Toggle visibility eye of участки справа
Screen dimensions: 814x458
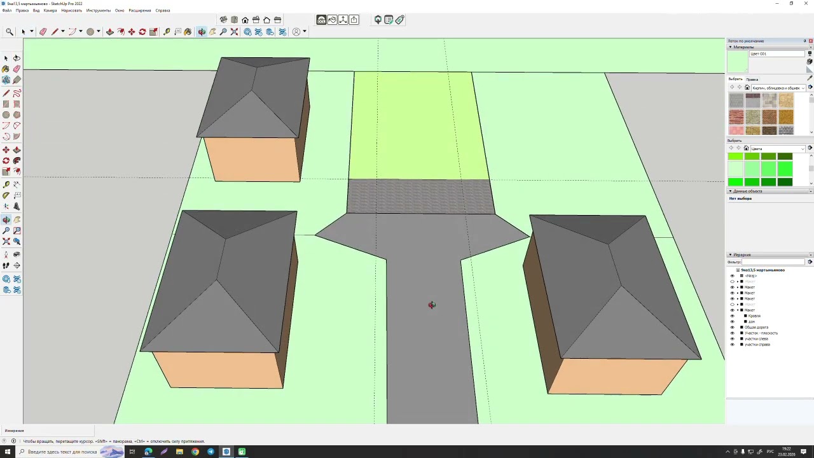tap(733, 345)
